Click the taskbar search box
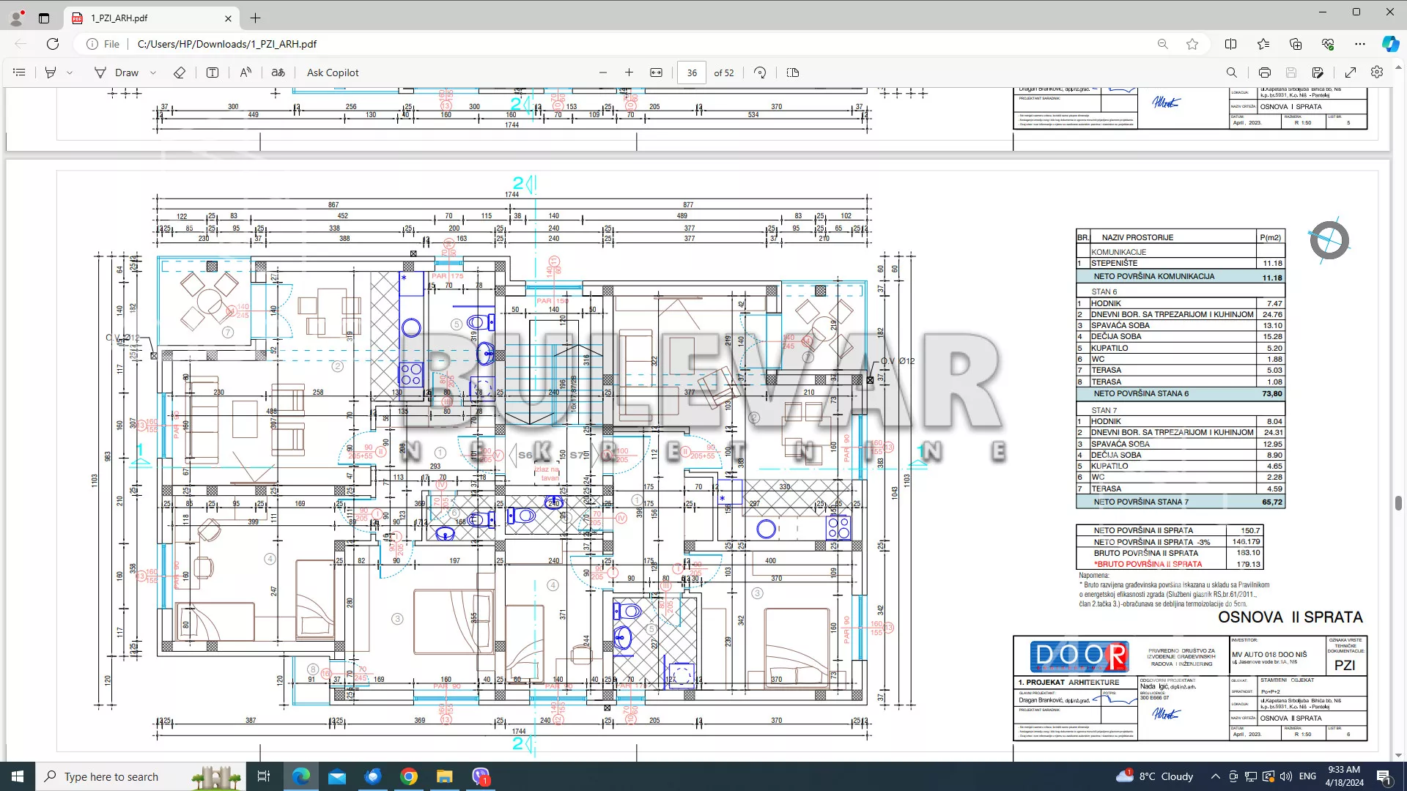The width and height of the screenshot is (1407, 791). pyautogui.click(x=141, y=776)
